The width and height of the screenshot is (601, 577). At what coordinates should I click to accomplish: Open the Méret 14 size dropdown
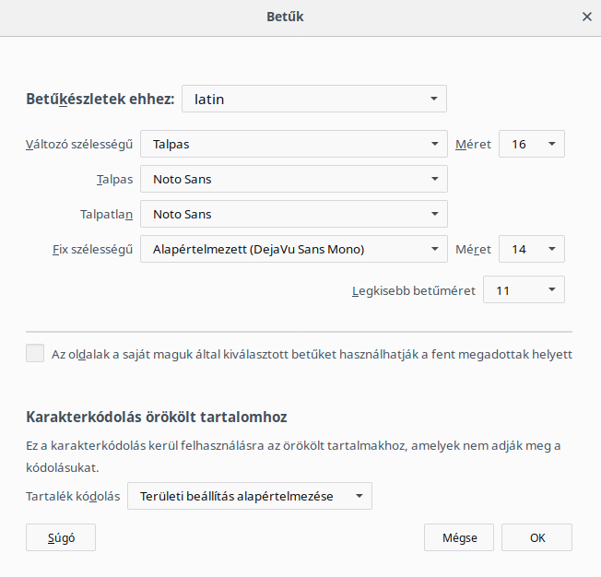[531, 249]
